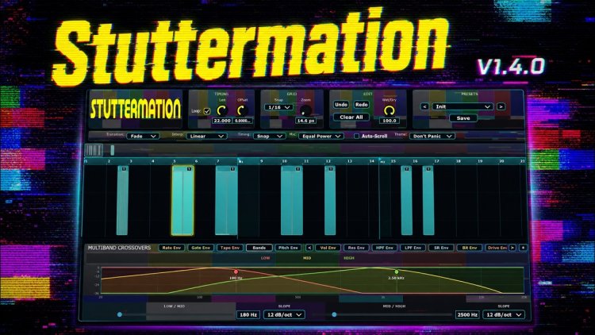Select previous preset with left arrow
Screen dimensions: 595x335
click(x=424, y=106)
